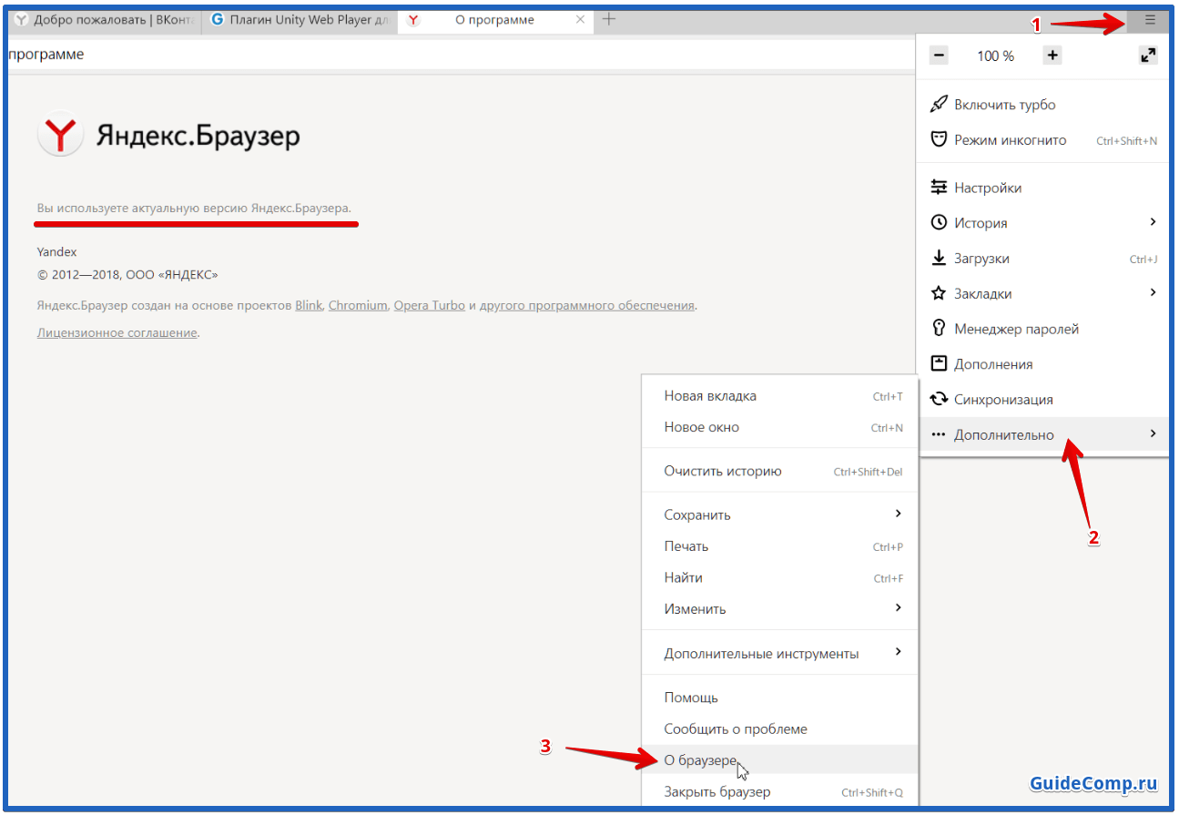1179x815 pixels.
Task: Click the Закладки star icon
Action: click(939, 293)
